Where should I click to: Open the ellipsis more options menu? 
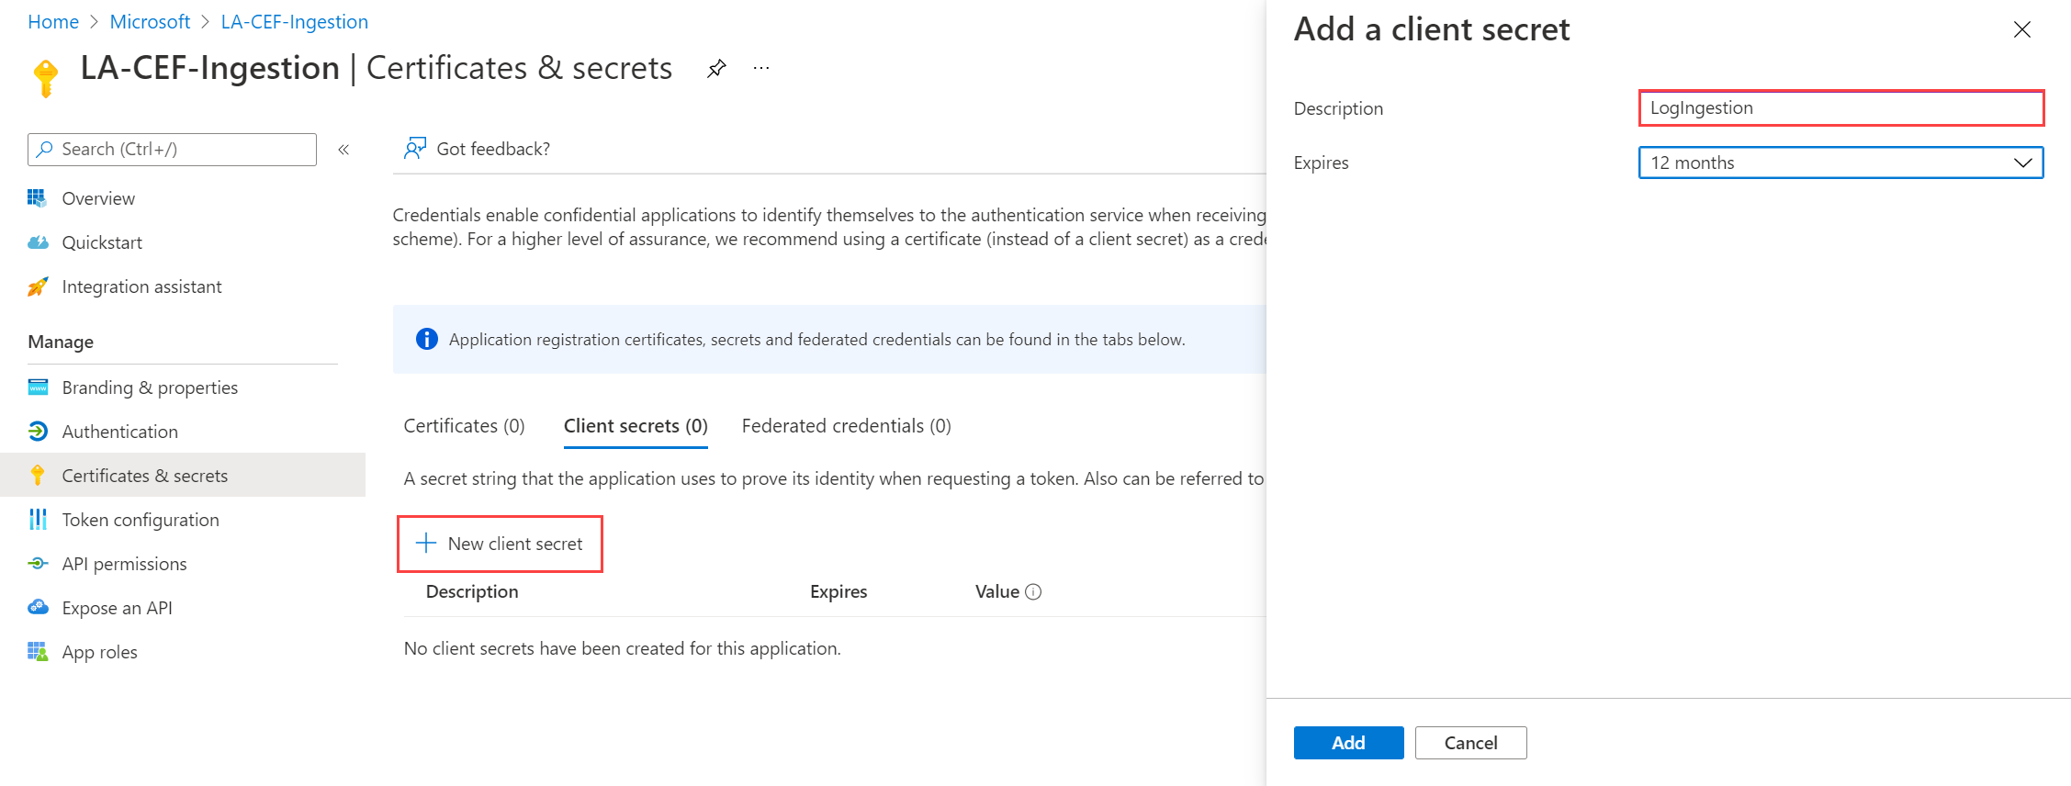pos(761,69)
